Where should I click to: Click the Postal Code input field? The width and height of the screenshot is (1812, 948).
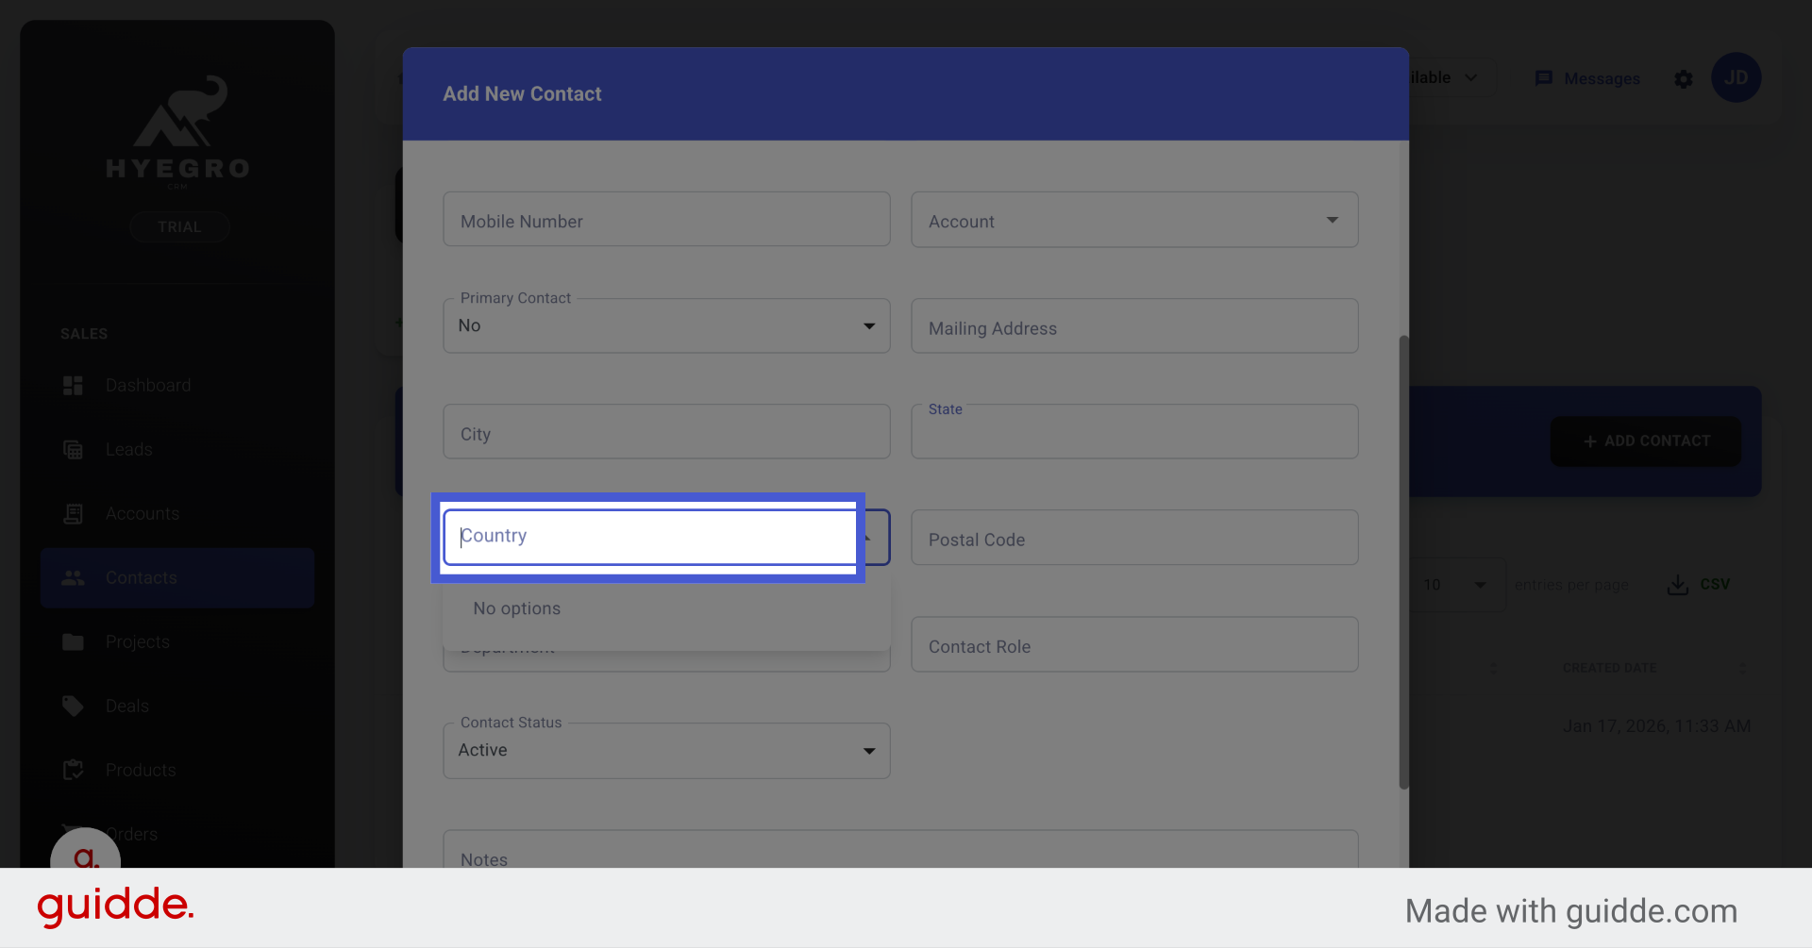coord(1133,540)
